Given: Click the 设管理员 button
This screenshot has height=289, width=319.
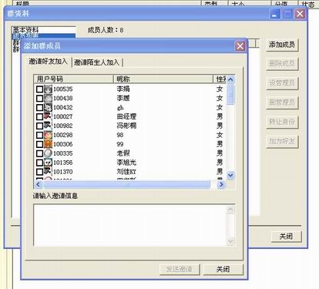Looking at the screenshot, I should tap(282, 83).
